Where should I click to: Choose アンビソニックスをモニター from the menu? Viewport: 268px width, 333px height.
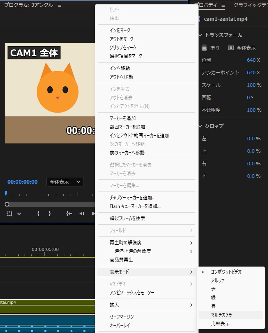click(x=147, y=293)
